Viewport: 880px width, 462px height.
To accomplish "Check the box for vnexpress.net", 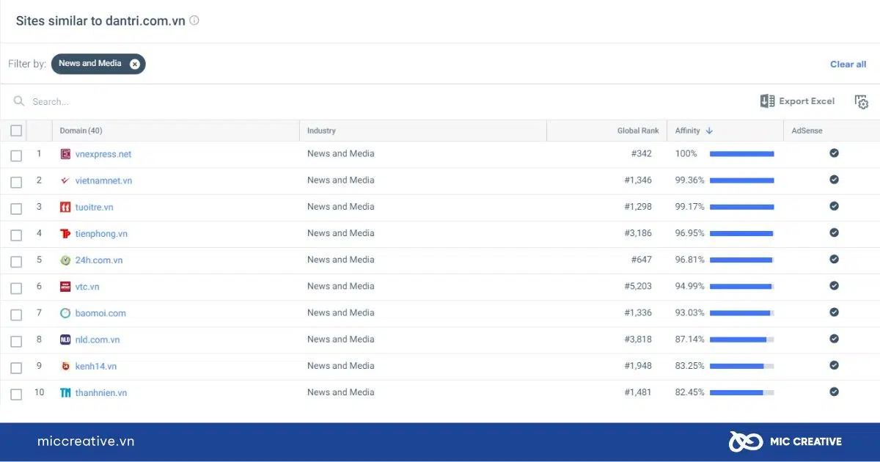I will [x=16, y=155].
